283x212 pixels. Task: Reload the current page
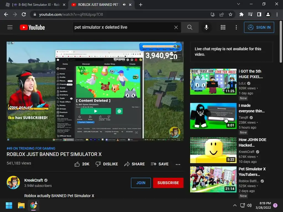pos(24,14)
